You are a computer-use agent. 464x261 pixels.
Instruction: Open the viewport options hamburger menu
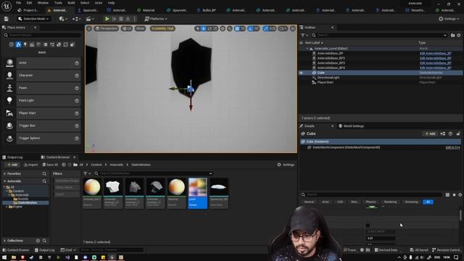click(x=89, y=28)
